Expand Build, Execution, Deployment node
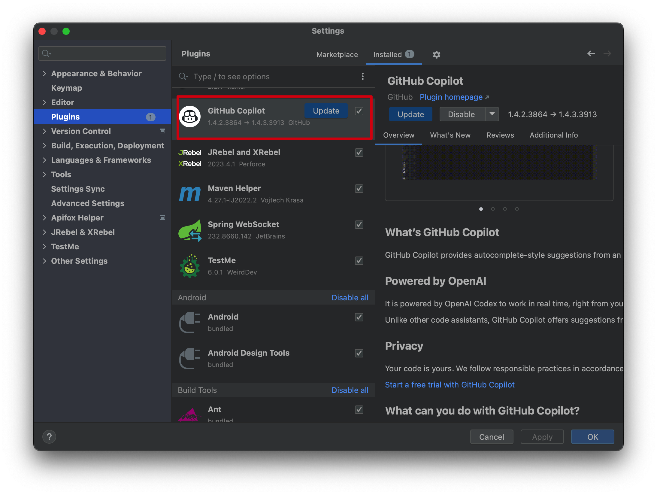 (x=44, y=145)
